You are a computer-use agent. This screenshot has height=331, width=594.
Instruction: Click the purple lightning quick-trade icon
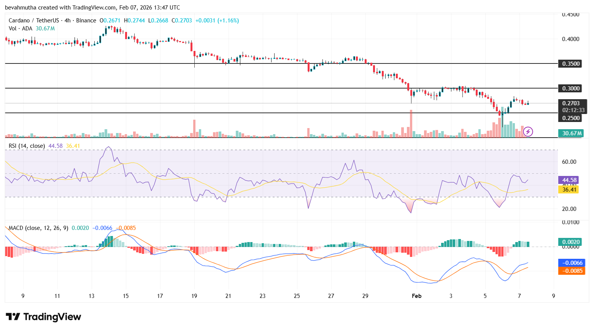click(x=529, y=132)
